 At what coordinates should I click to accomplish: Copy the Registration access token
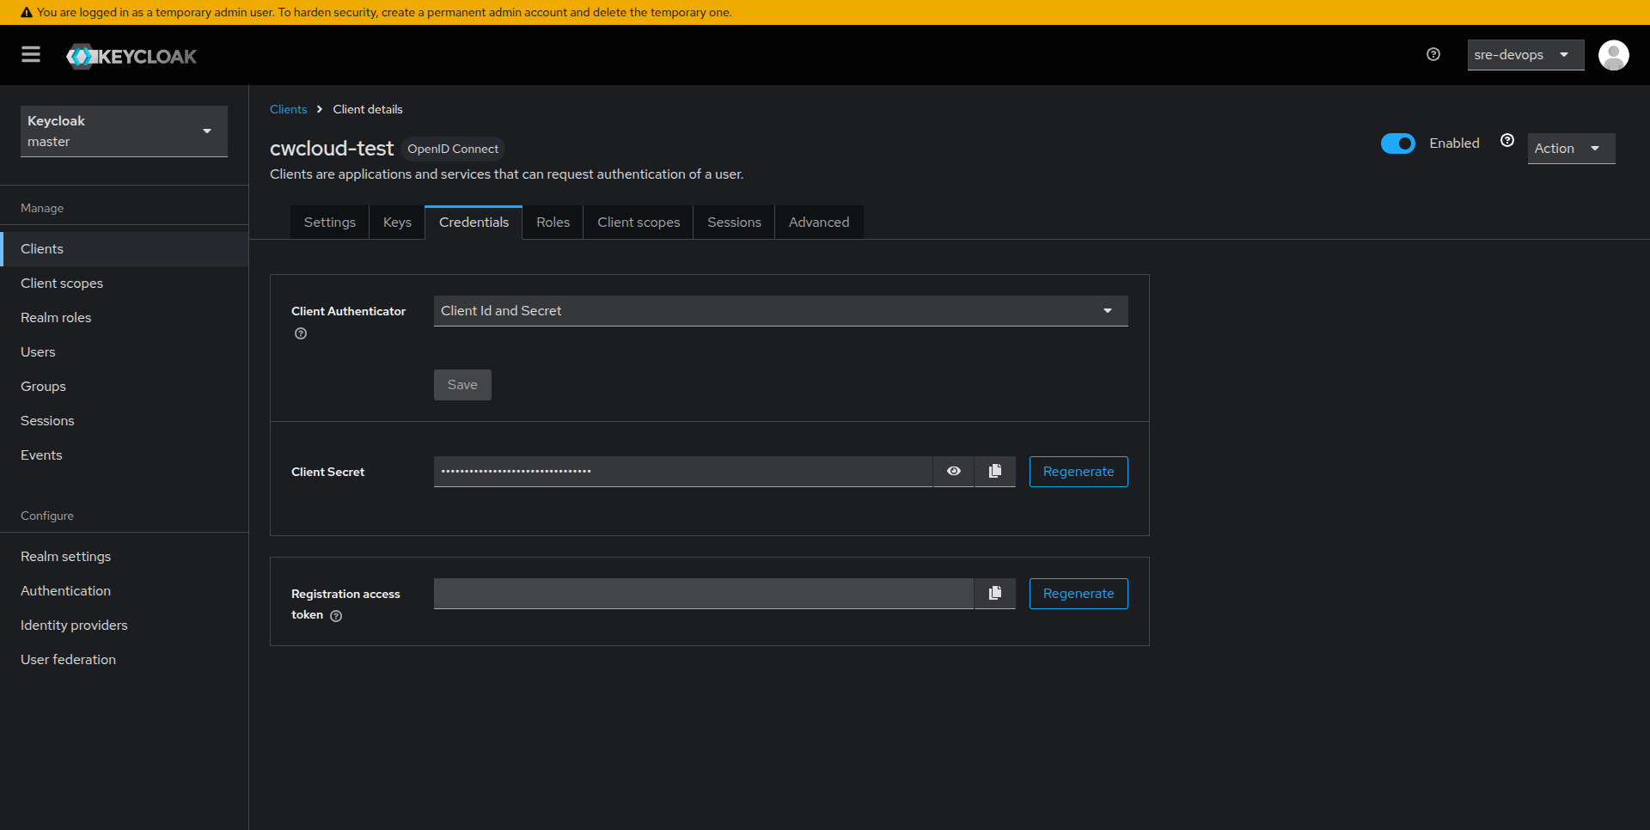(995, 593)
